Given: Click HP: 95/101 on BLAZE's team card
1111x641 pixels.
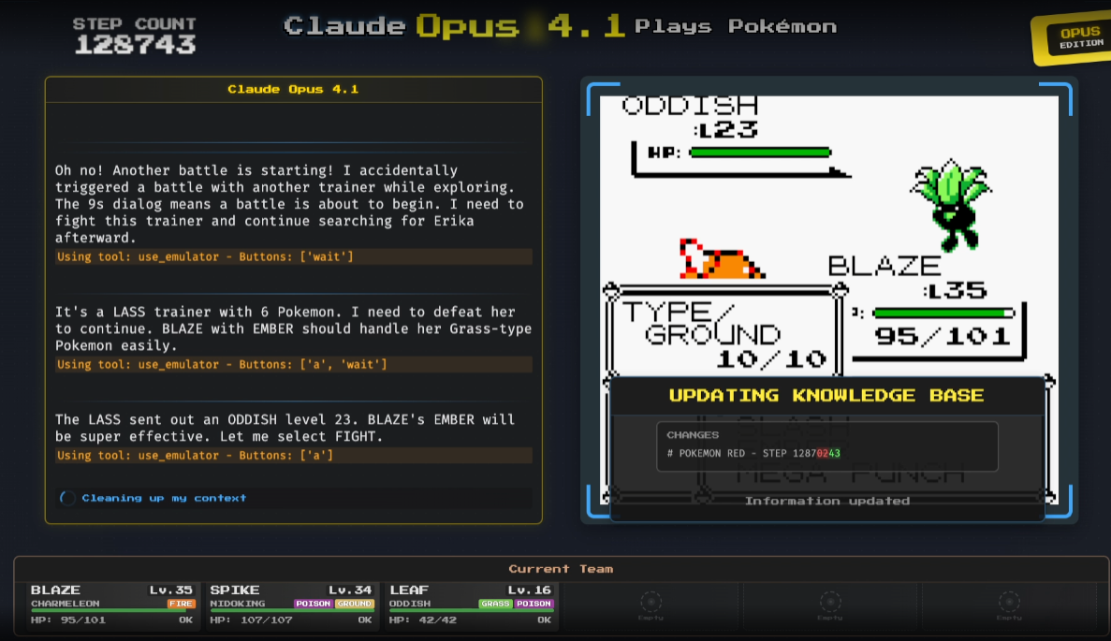Looking at the screenshot, I should tap(68, 619).
